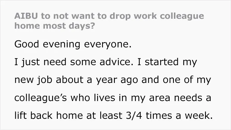This screenshot has width=231, height=130.
Task: Click the word 'lives' in the paragraph
Action: pos(105,98)
